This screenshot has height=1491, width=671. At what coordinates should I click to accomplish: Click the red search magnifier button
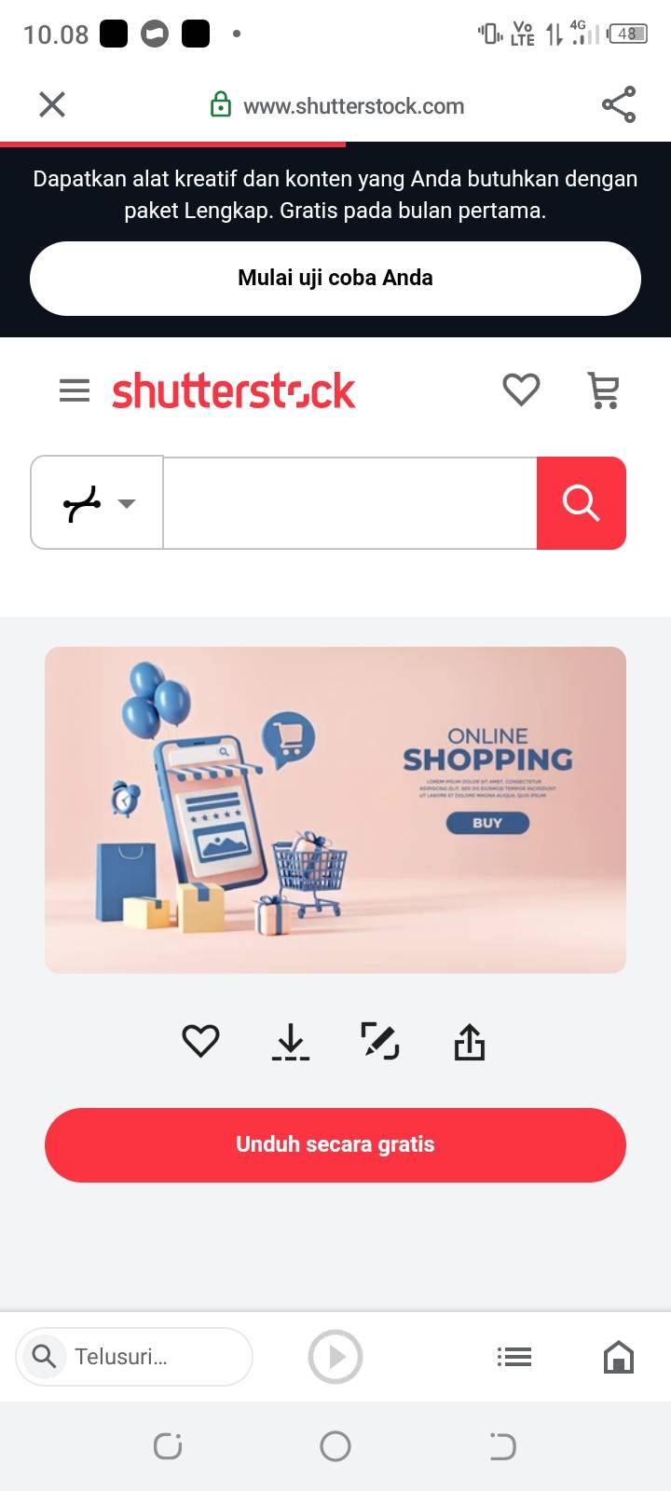582,503
